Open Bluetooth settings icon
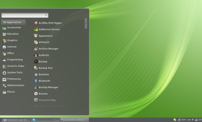Image resolution: width=202 pixels, height=122 pixels. (36, 81)
